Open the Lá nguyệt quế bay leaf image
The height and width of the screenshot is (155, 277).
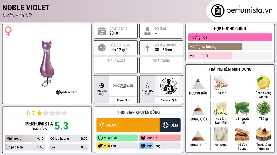[242, 108]
